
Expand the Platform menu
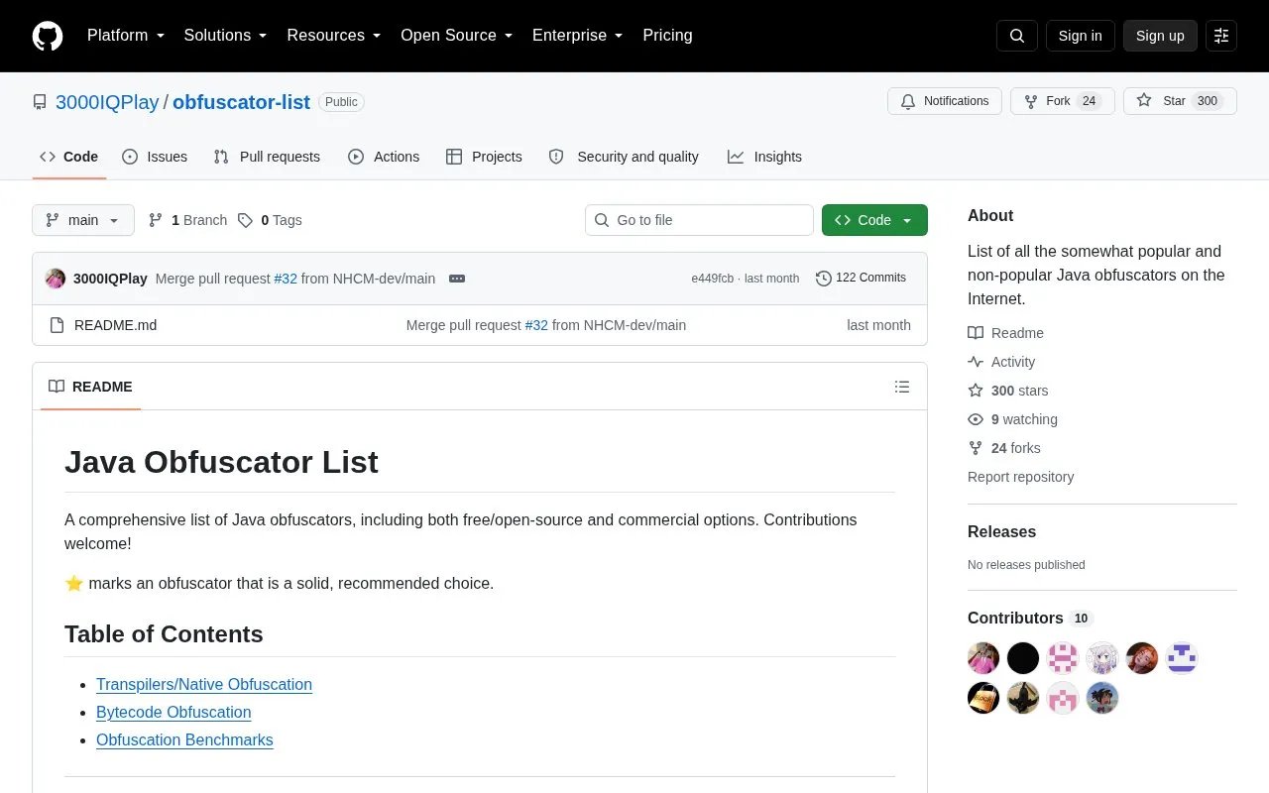tap(126, 36)
